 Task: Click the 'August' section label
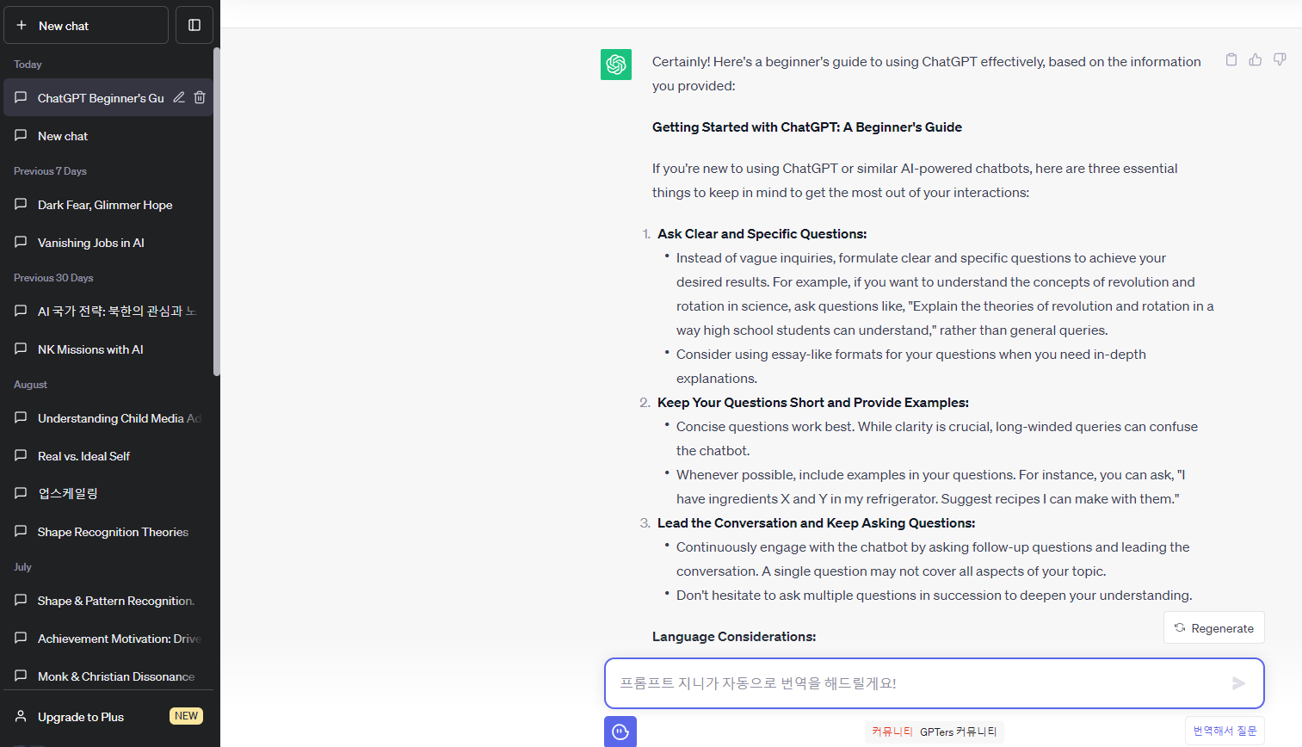click(x=30, y=385)
